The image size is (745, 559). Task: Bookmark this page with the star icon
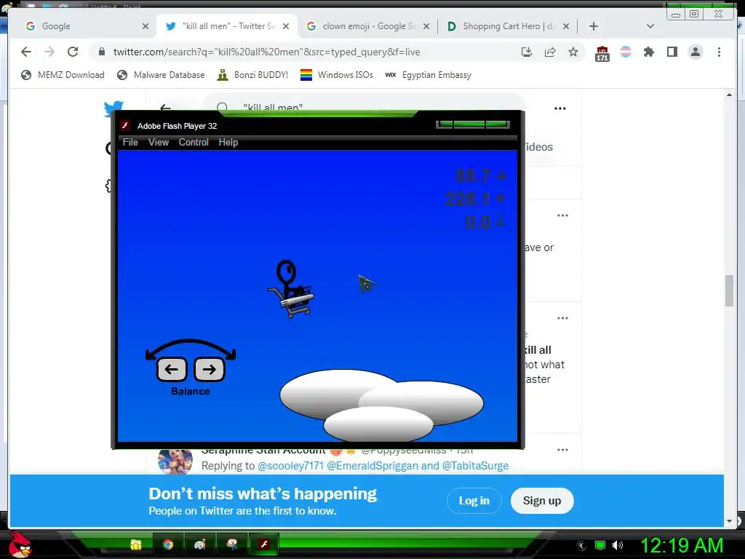click(573, 52)
